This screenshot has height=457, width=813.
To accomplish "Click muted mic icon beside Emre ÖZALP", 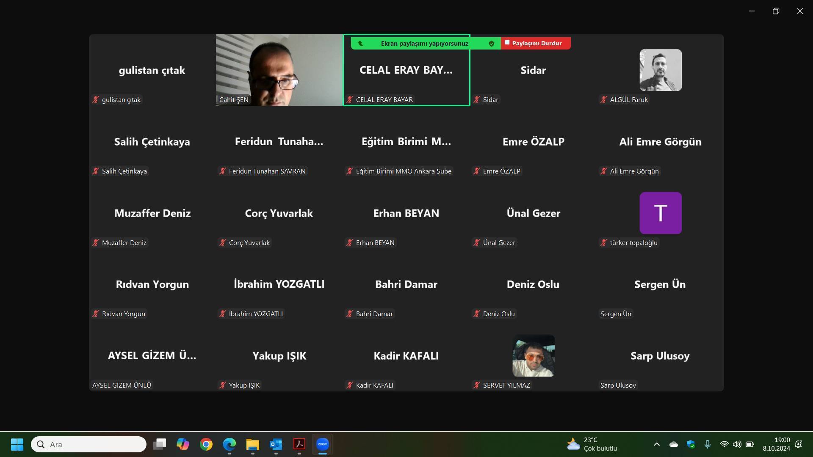I will click(x=477, y=171).
